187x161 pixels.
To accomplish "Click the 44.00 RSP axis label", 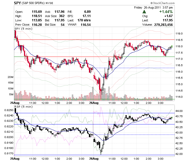I will pos(179,111).
